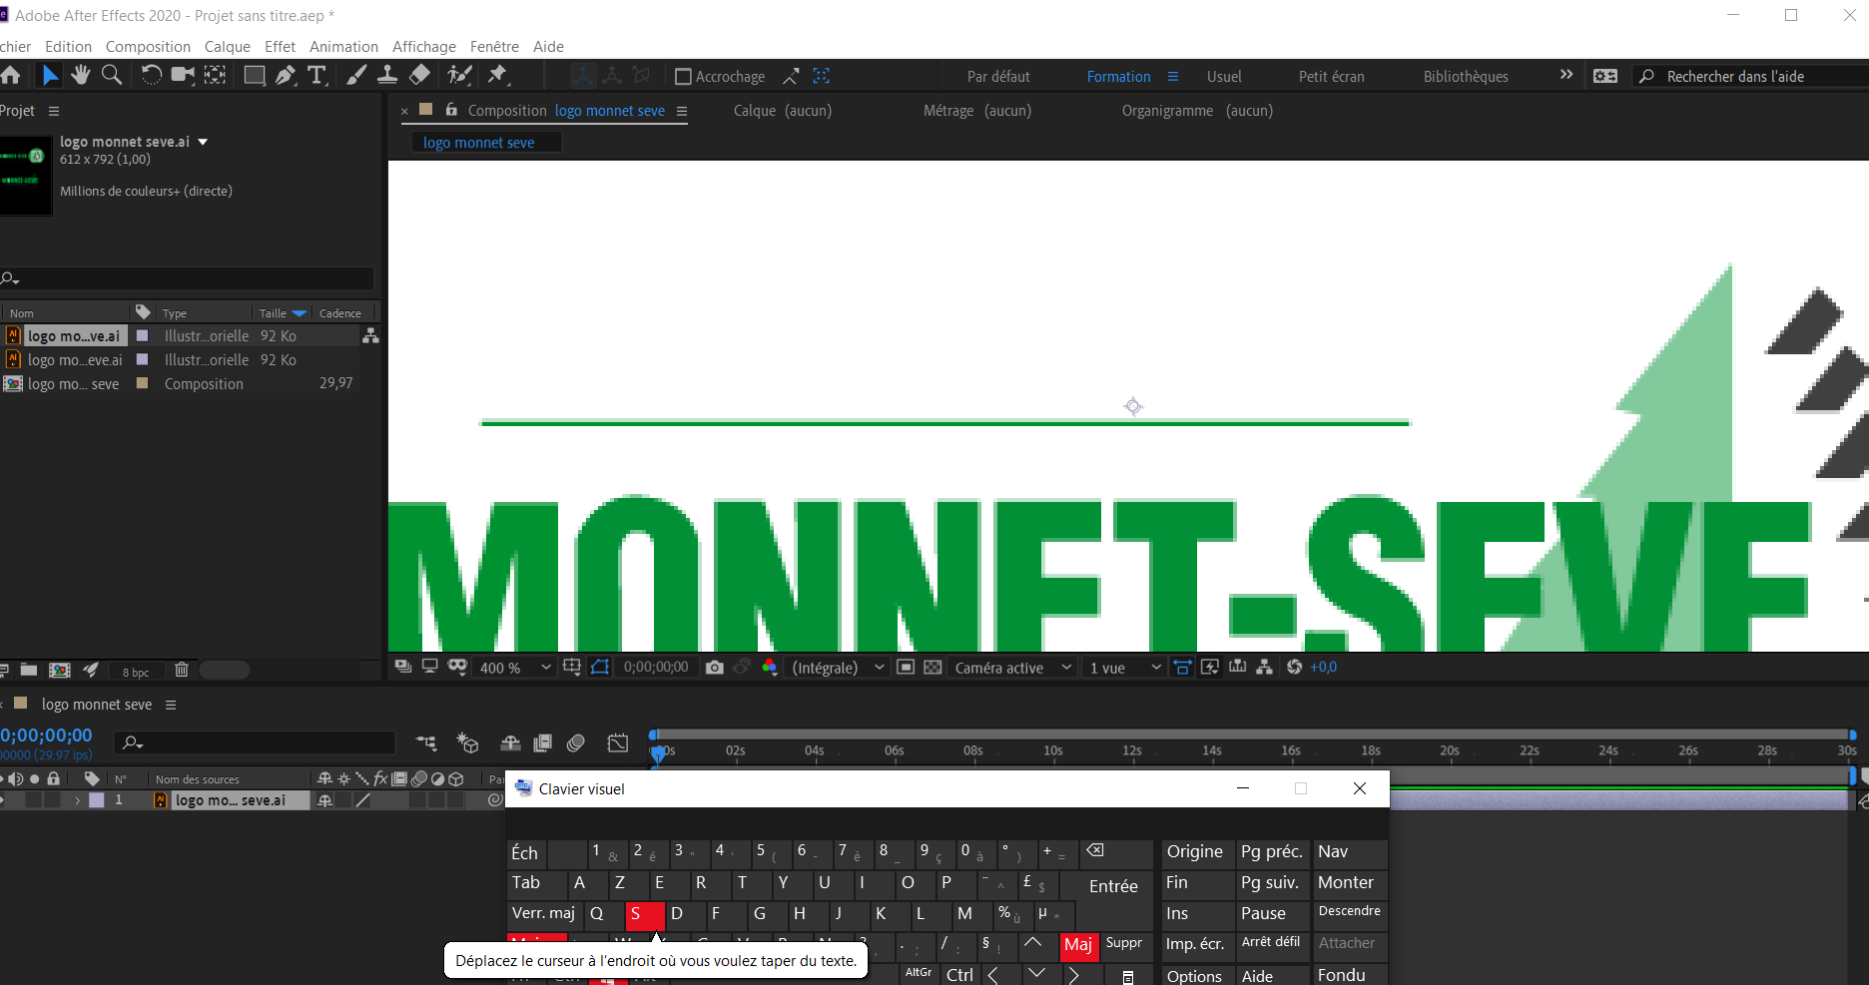
Task: Open the 400 % magnification dropdown
Action: coord(515,668)
